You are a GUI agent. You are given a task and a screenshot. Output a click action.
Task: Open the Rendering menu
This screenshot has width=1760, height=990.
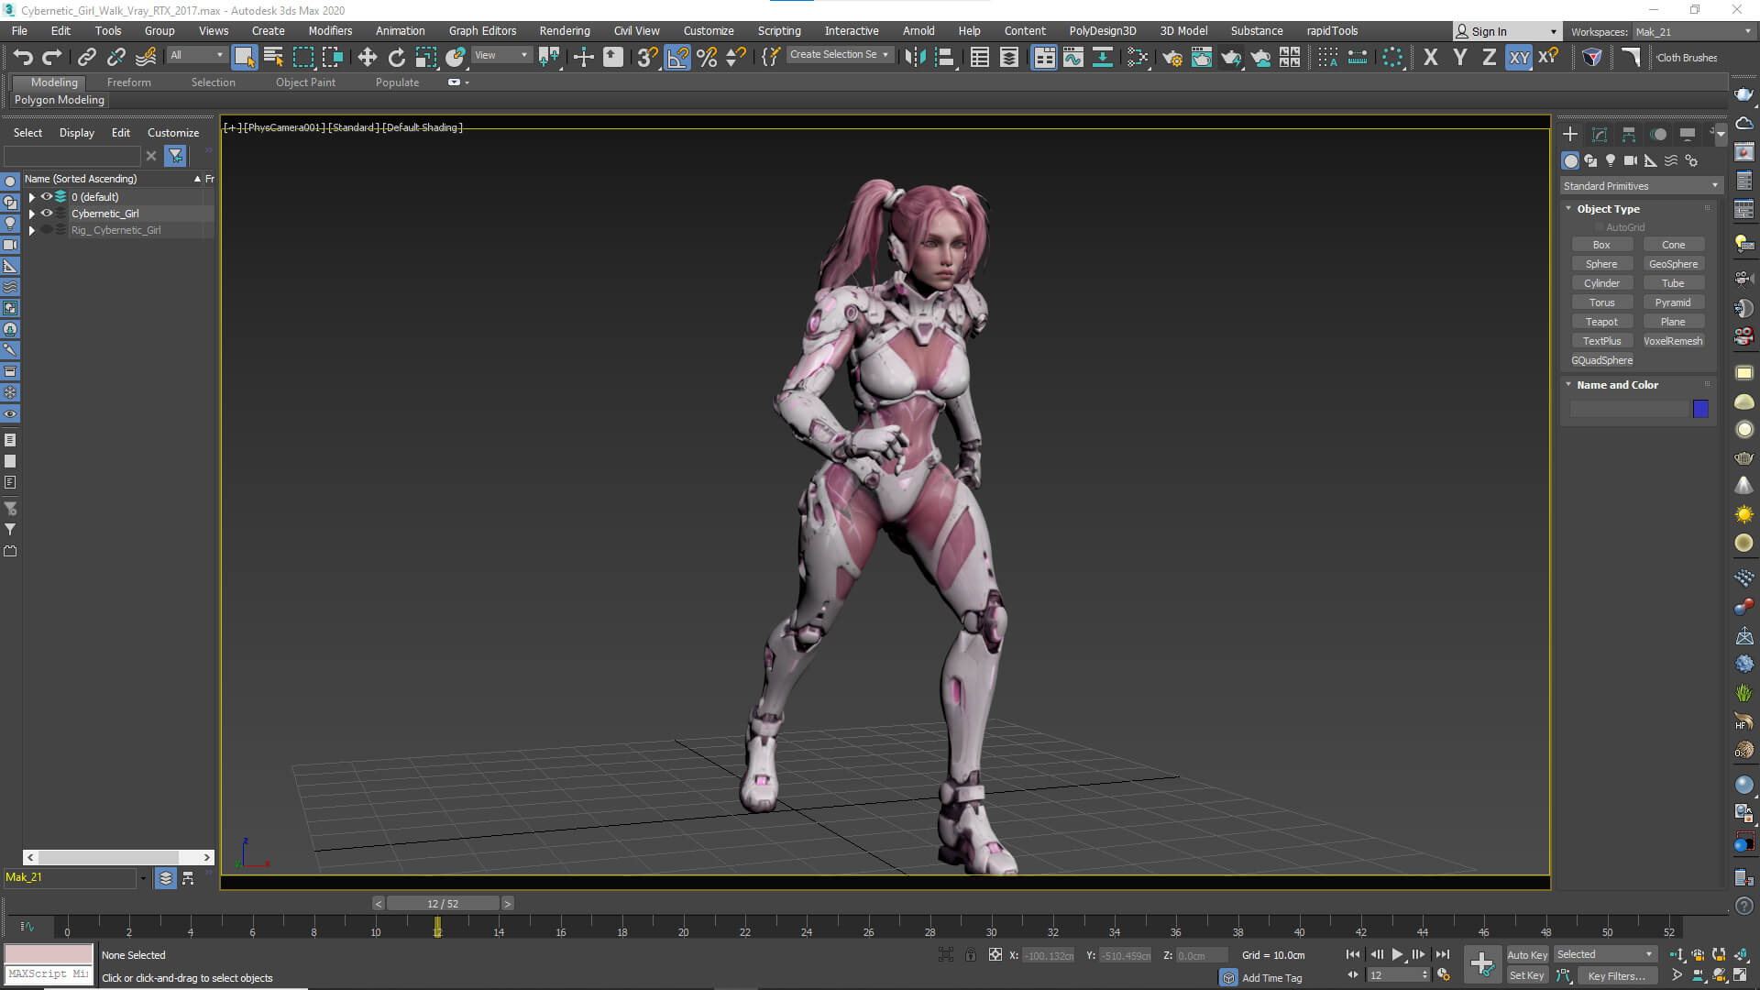pyautogui.click(x=565, y=31)
